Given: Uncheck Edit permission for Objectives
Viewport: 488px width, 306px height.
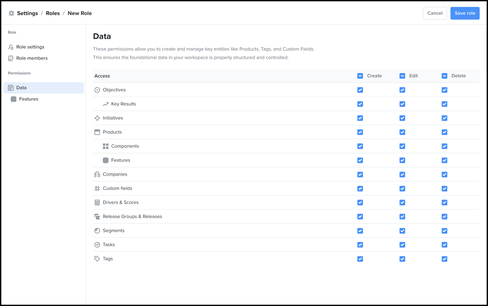Looking at the screenshot, I should (x=402, y=90).
